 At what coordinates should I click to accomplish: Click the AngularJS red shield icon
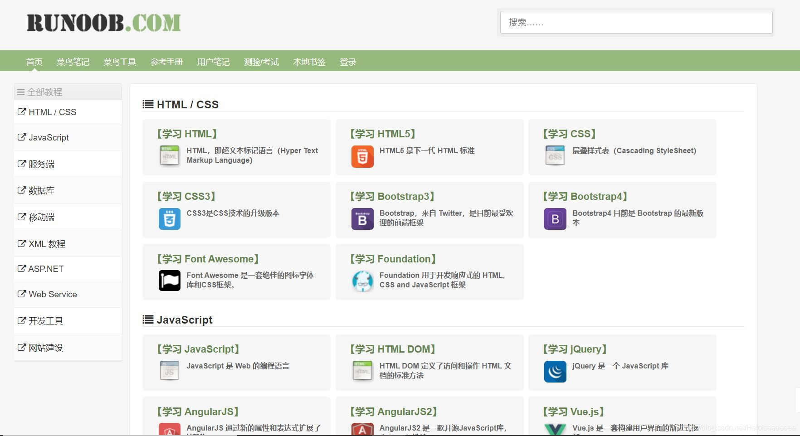170,429
